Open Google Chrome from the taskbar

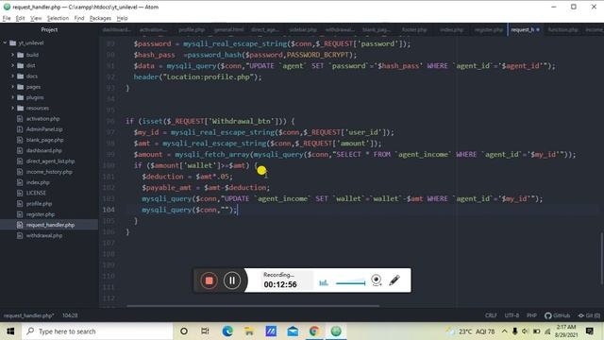point(314,331)
